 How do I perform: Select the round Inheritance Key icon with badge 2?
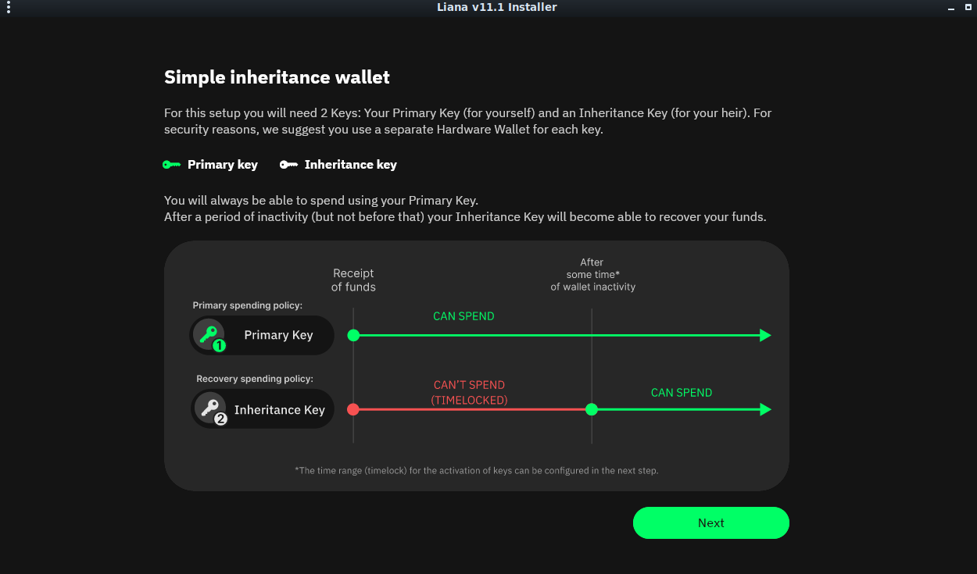click(x=210, y=408)
